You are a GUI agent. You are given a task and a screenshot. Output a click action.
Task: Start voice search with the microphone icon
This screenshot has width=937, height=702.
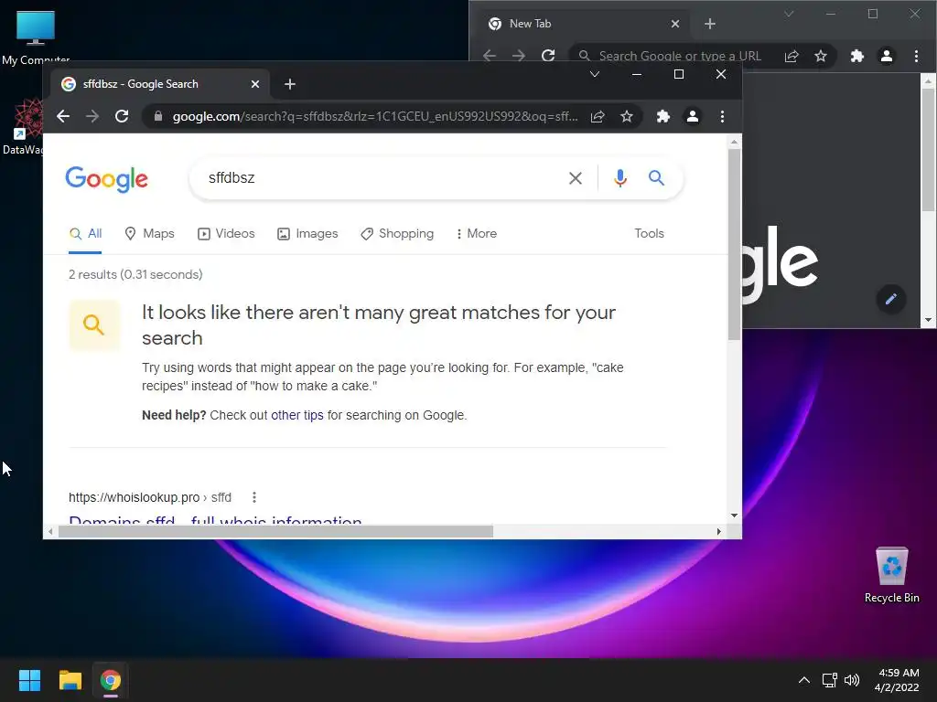pyautogui.click(x=620, y=178)
